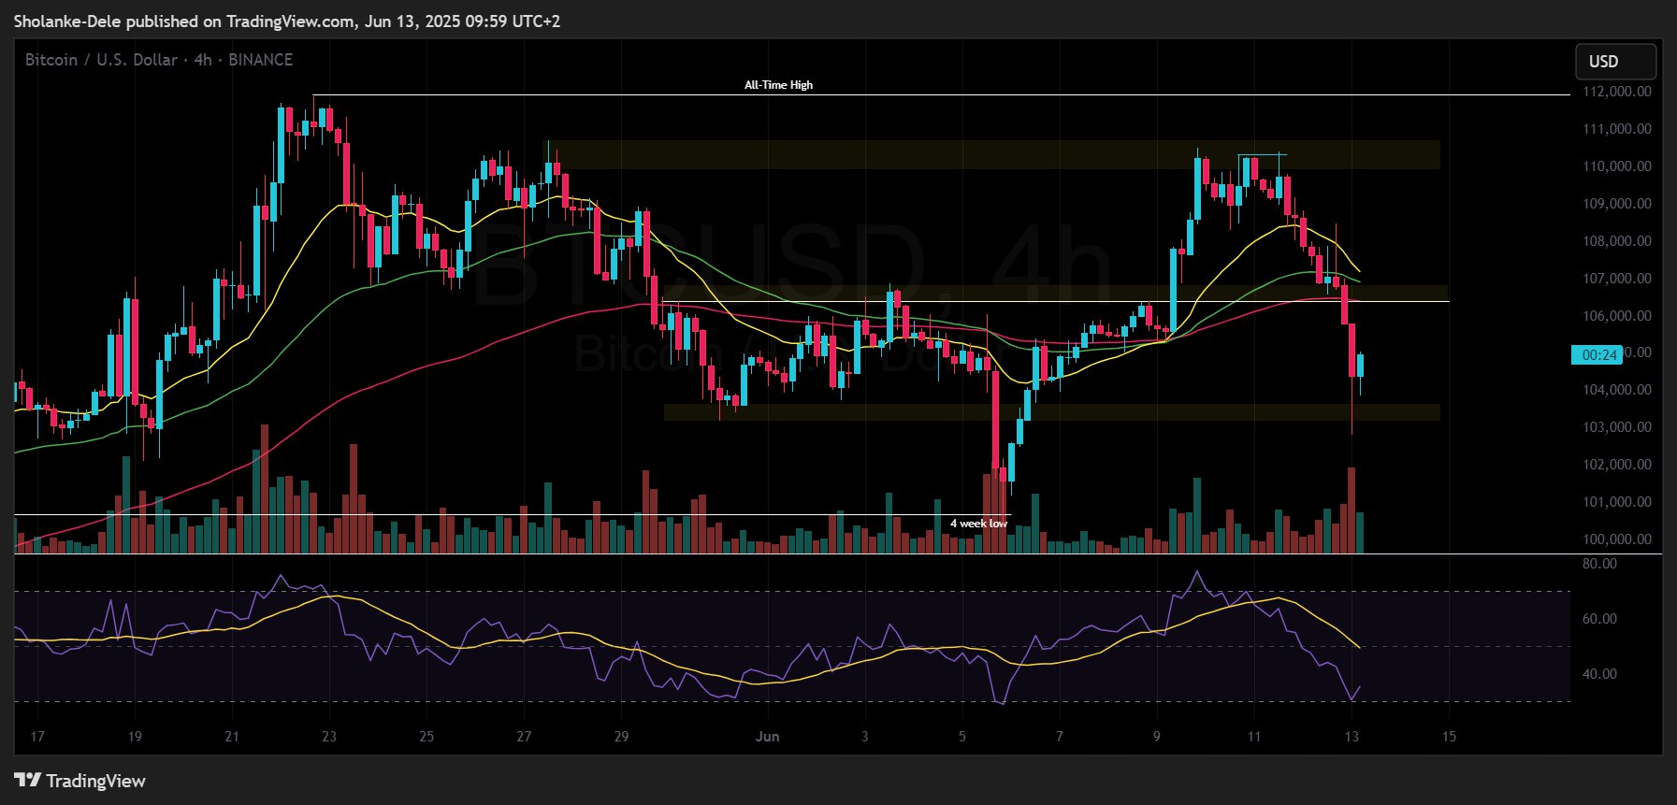Screen dimensions: 1677x805
Task: Click the 108,000.00 price axis label
Action: pos(1617,241)
